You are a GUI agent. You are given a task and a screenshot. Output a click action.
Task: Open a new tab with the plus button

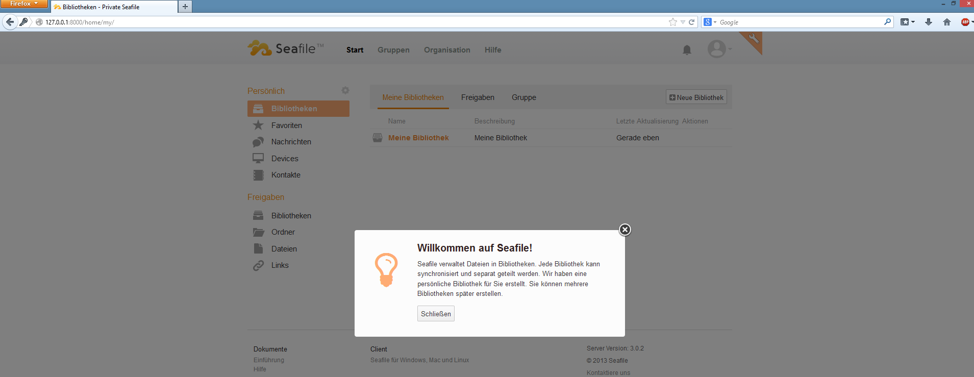[x=185, y=7]
